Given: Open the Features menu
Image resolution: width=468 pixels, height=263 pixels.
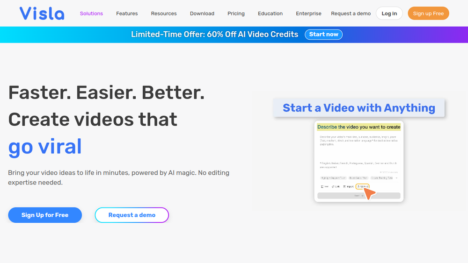Looking at the screenshot, I should coord(127,14).
